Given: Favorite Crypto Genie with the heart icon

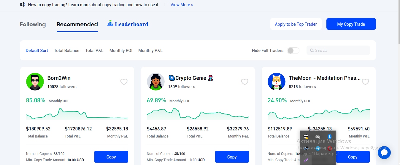Looking at the screenshot, I should (x=245, y=82).
